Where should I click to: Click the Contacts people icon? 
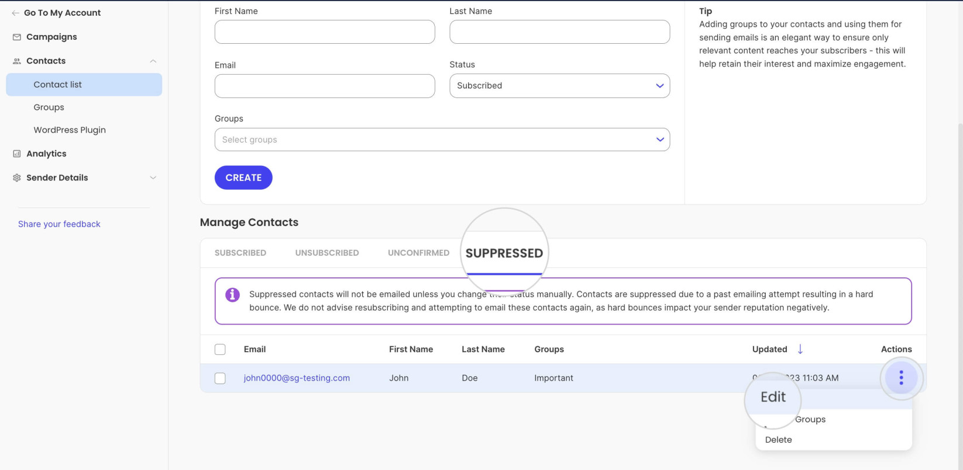[17, 61]
